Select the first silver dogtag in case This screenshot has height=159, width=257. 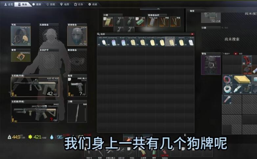(102, 41)
